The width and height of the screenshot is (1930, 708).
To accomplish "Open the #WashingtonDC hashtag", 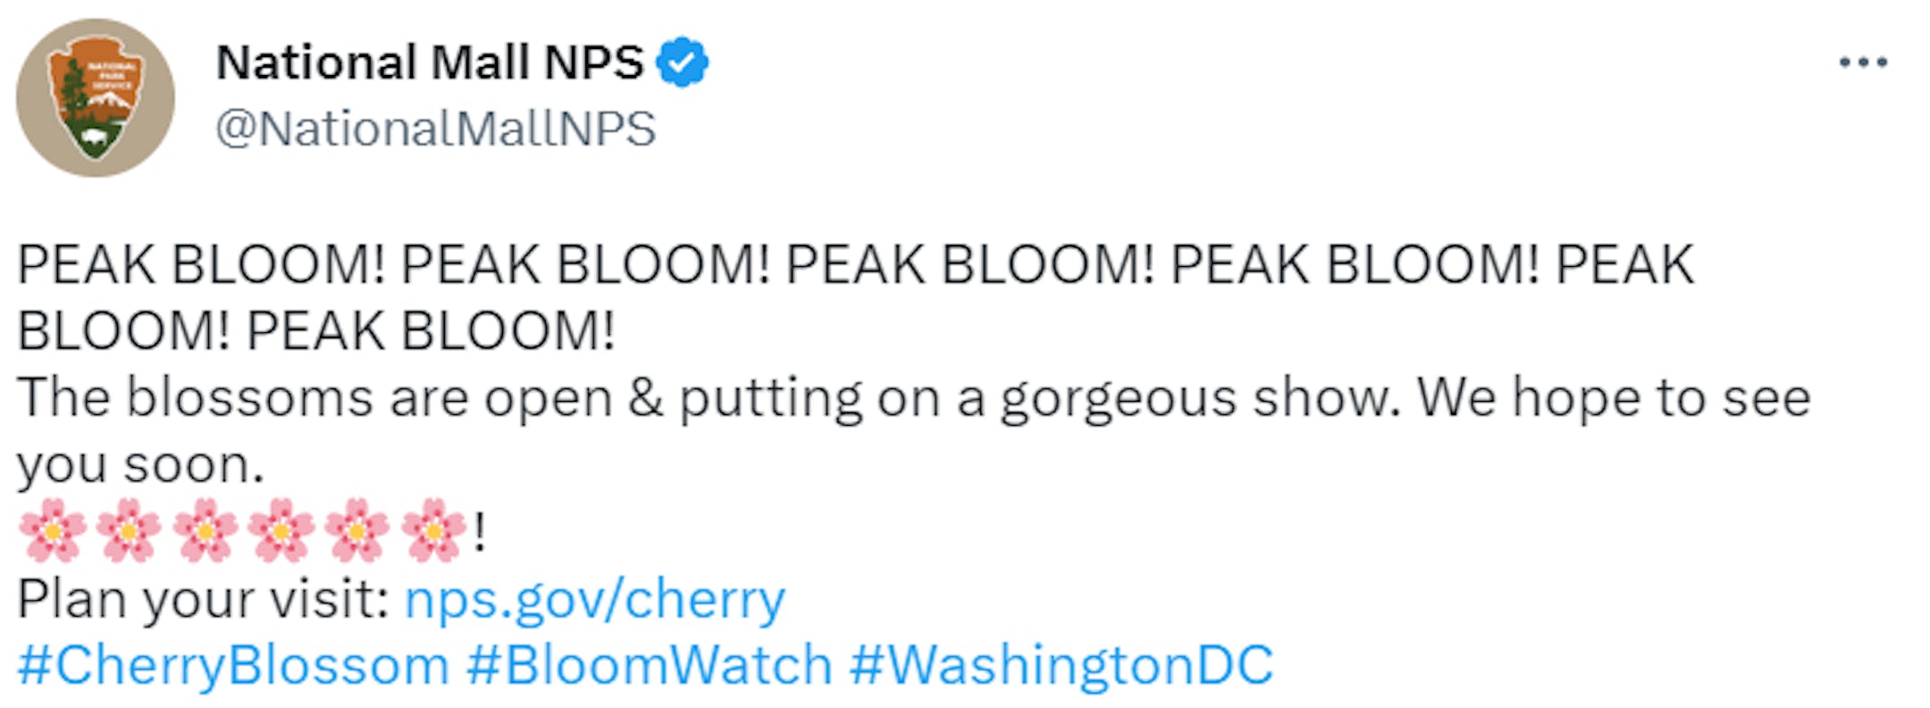I will pos(1061,666).
